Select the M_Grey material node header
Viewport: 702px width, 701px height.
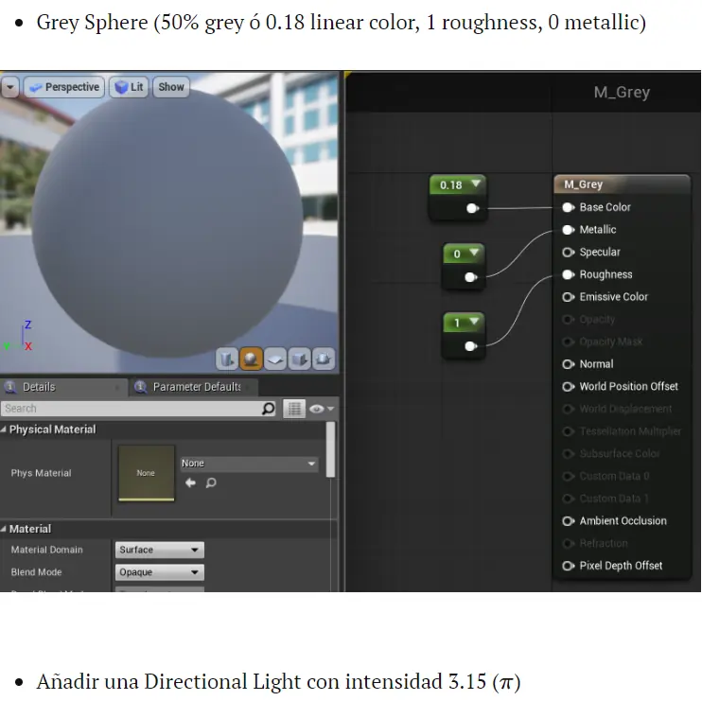coord(622,184)
